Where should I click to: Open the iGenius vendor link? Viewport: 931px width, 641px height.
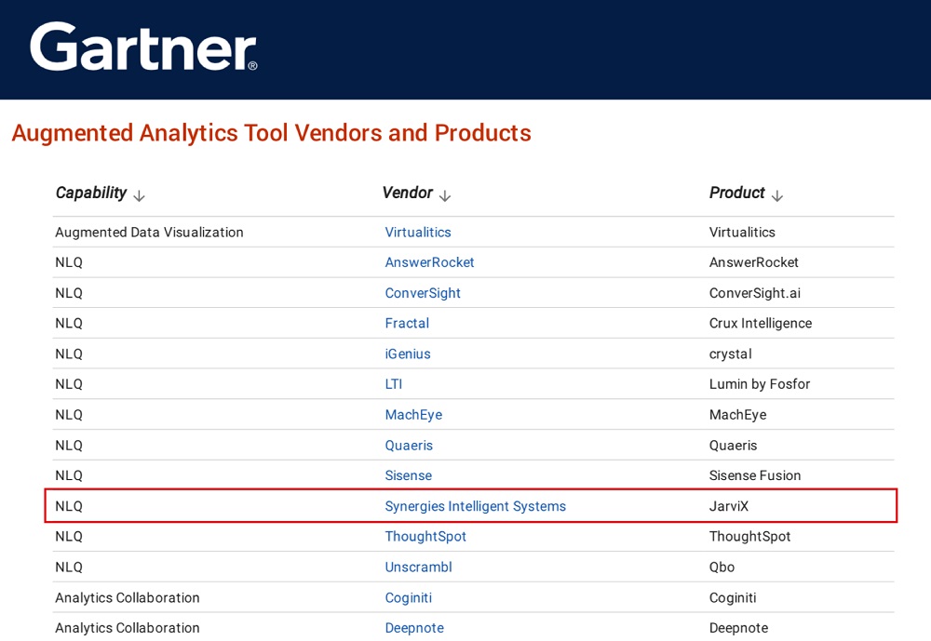[x=408, y=354]
